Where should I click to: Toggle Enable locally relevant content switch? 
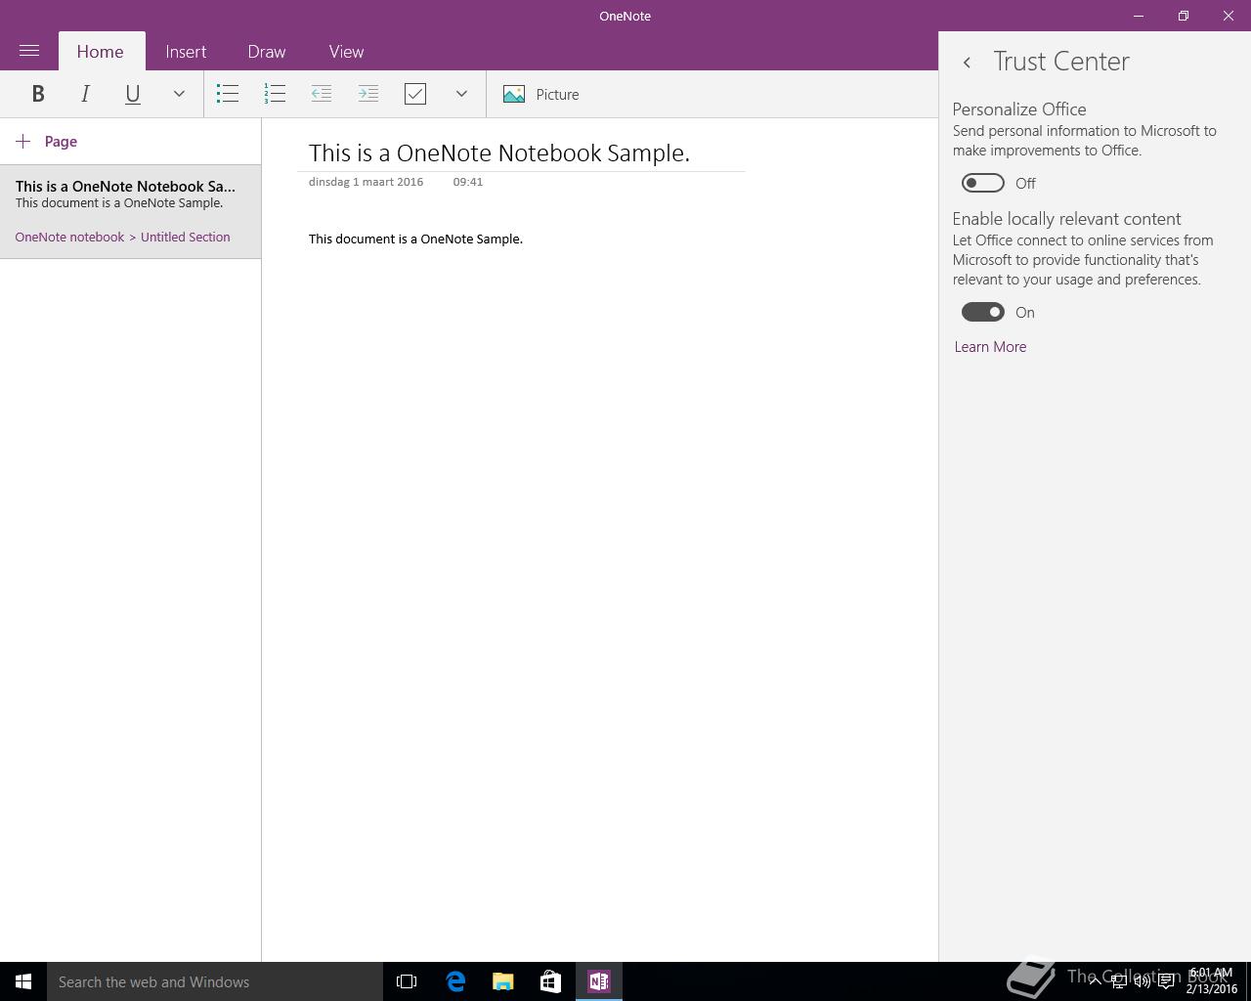pos(982,312)
